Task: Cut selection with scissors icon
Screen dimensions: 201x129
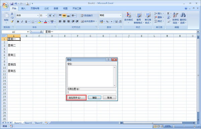Action: [x=12, y=14]
